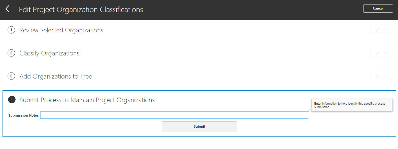The width and height of the screenshot is (398, 149).
Task: Click the Edit text on the Classify Organizations row
Action: point(385,53)
